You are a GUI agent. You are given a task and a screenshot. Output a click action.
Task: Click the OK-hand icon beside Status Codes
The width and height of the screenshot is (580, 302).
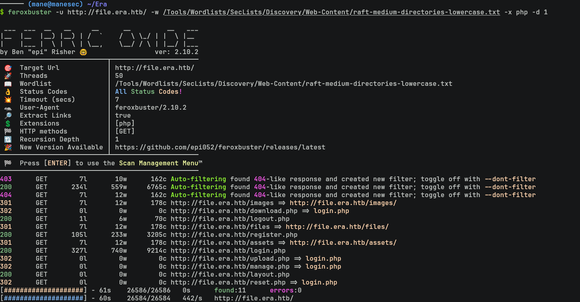(x=8, y=92)
